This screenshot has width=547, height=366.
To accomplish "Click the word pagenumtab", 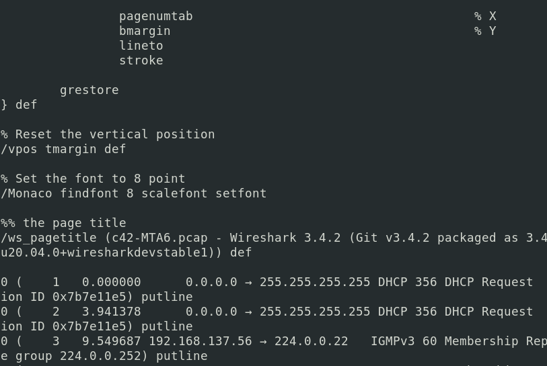I will tap(155, 16).
